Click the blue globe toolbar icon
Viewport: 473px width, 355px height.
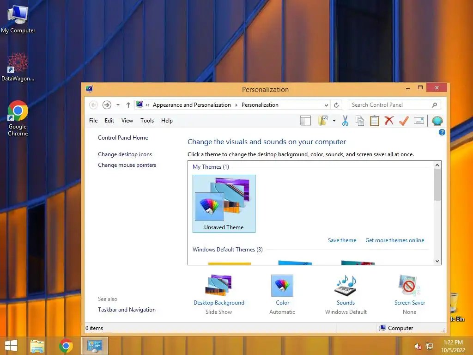click(437, 121)
